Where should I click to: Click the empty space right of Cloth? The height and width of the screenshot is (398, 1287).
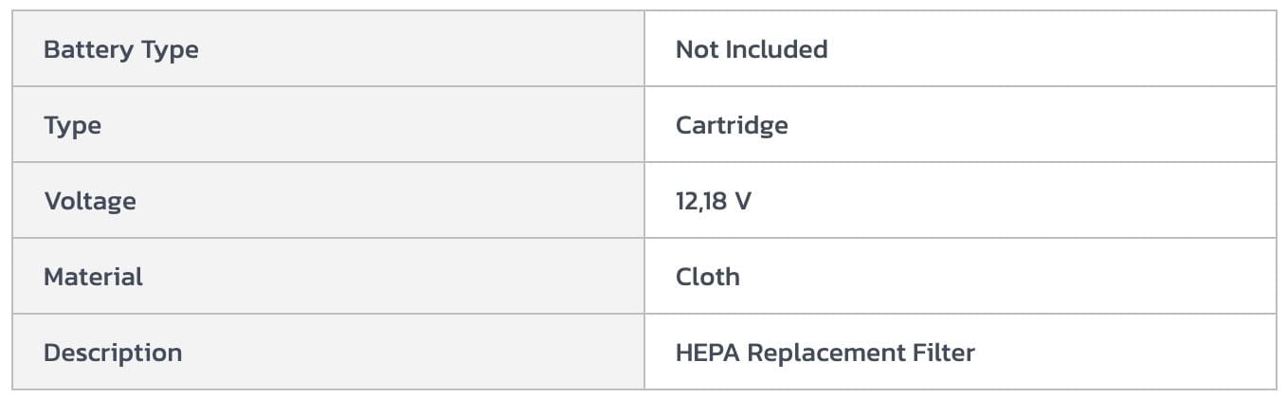tap(995, 277)
